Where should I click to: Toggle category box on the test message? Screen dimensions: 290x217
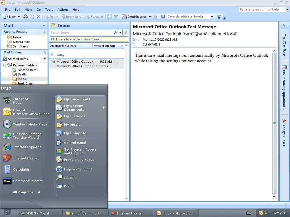pyautogui.click(x=116, y=64)
